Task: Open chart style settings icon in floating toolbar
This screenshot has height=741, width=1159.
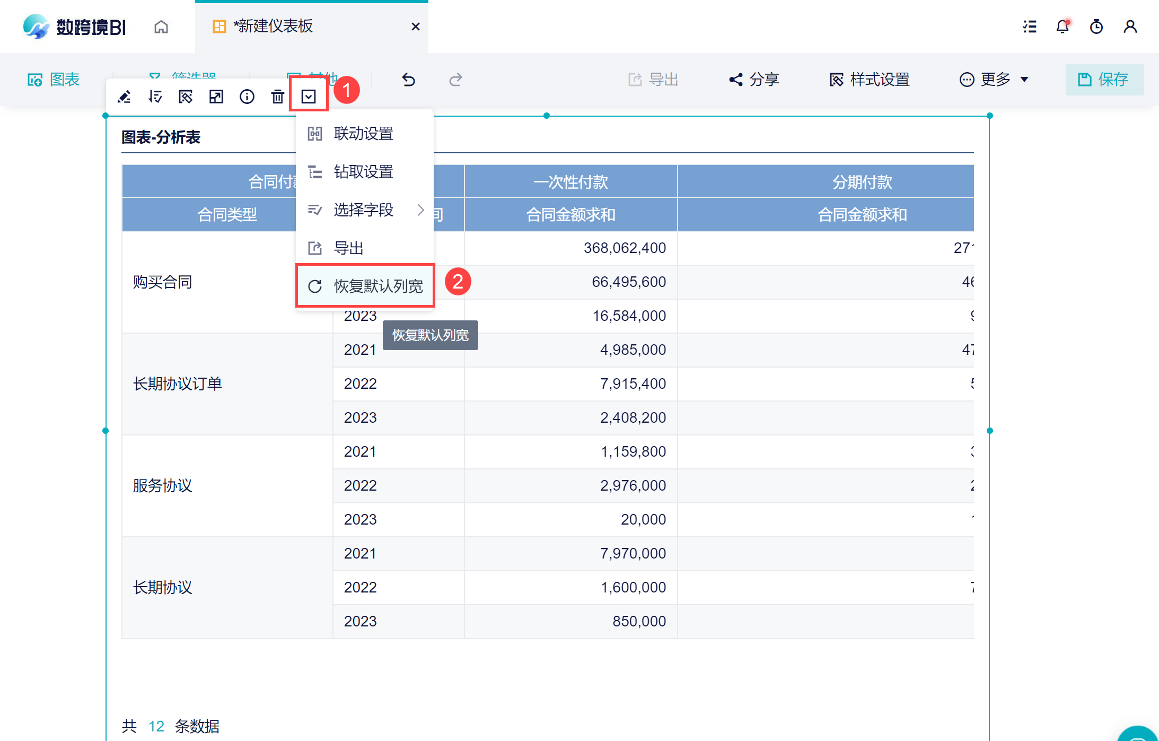Action: [186, 97]
